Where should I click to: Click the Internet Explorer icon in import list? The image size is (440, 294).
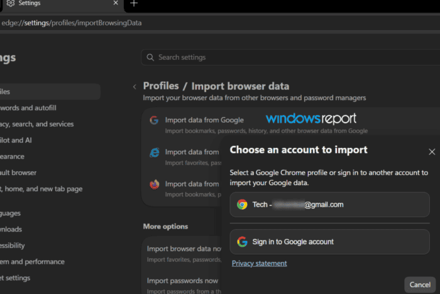pos(155,152)
